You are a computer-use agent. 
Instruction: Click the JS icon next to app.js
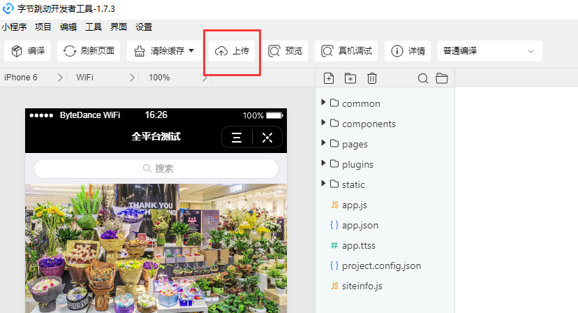point(334,205)
